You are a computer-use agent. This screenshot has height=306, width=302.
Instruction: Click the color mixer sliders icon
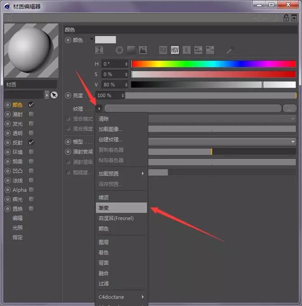pyautogui.click(x=198, y=50)
